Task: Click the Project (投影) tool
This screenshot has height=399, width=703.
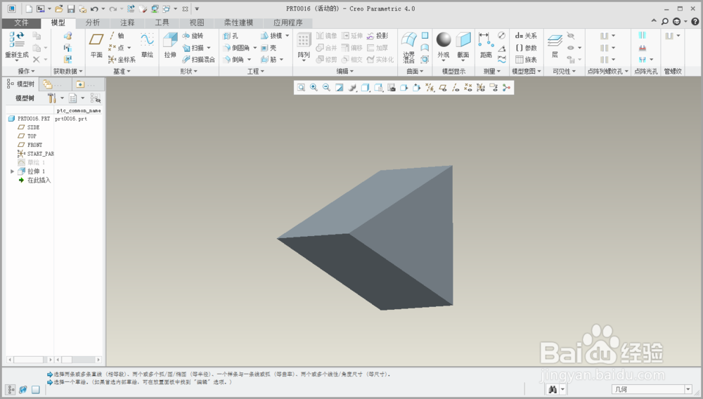Action: point(378,36)
